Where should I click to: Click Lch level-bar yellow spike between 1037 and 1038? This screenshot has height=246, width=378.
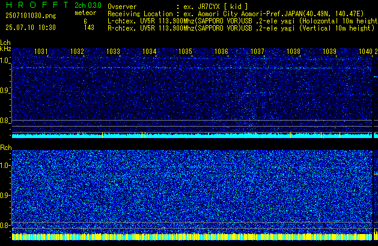(290, 135)
